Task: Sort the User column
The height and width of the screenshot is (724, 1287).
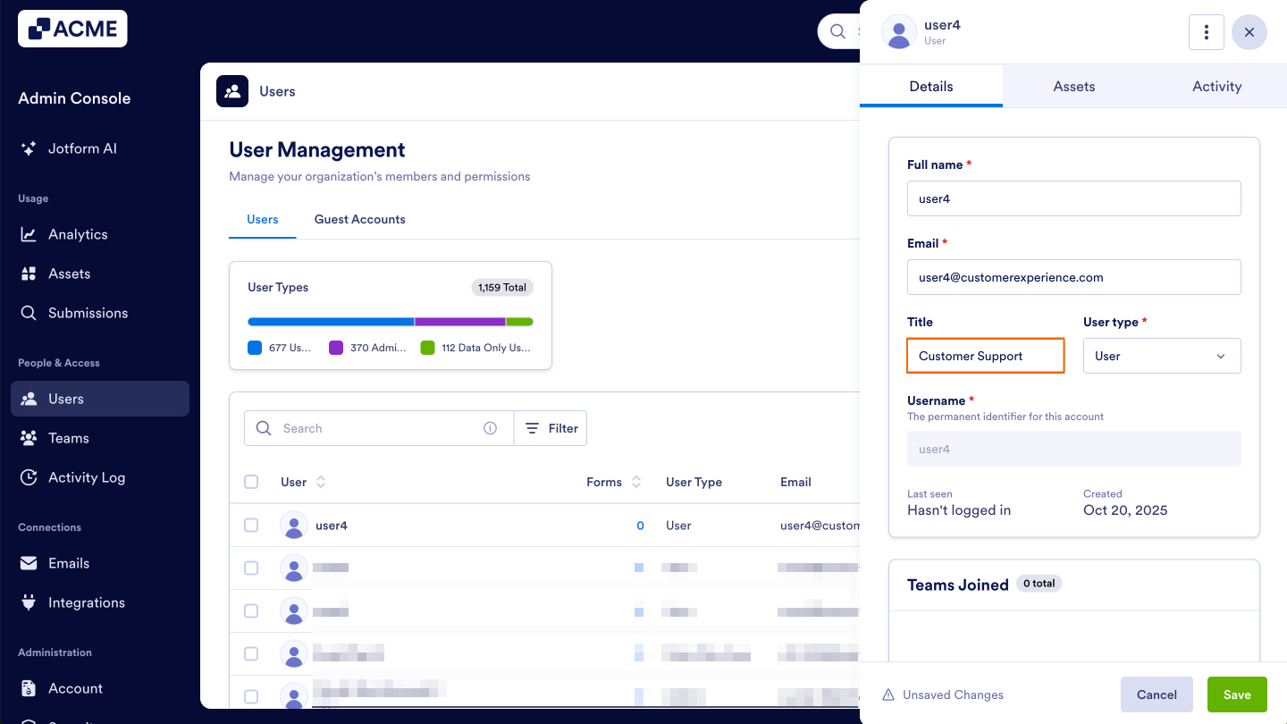Action: [319, 482]
